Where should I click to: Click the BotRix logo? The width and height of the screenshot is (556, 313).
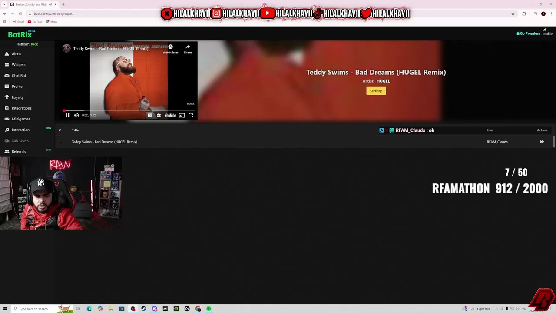20,34
